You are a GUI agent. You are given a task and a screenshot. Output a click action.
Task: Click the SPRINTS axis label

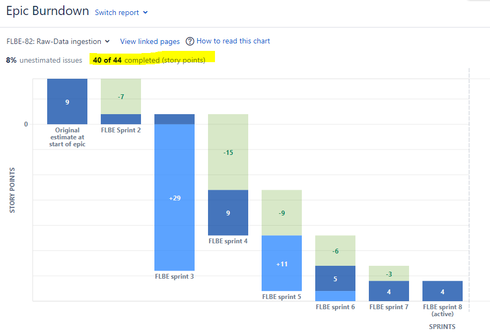[442, 326]
